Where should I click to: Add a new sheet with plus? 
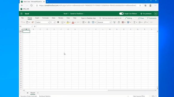pyautogui.click(x=38, y=93)
